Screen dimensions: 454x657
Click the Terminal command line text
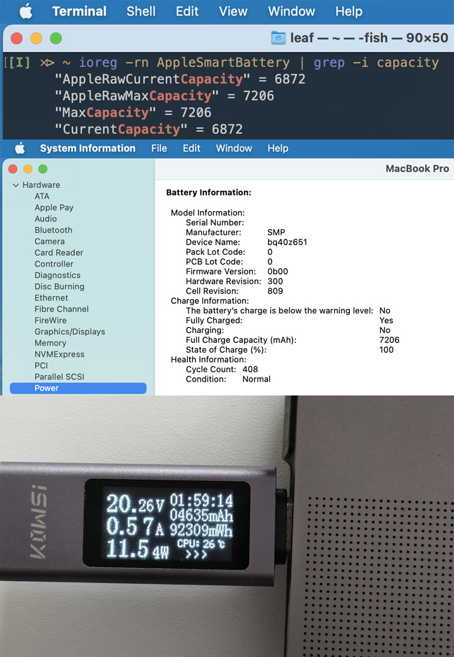259,63
